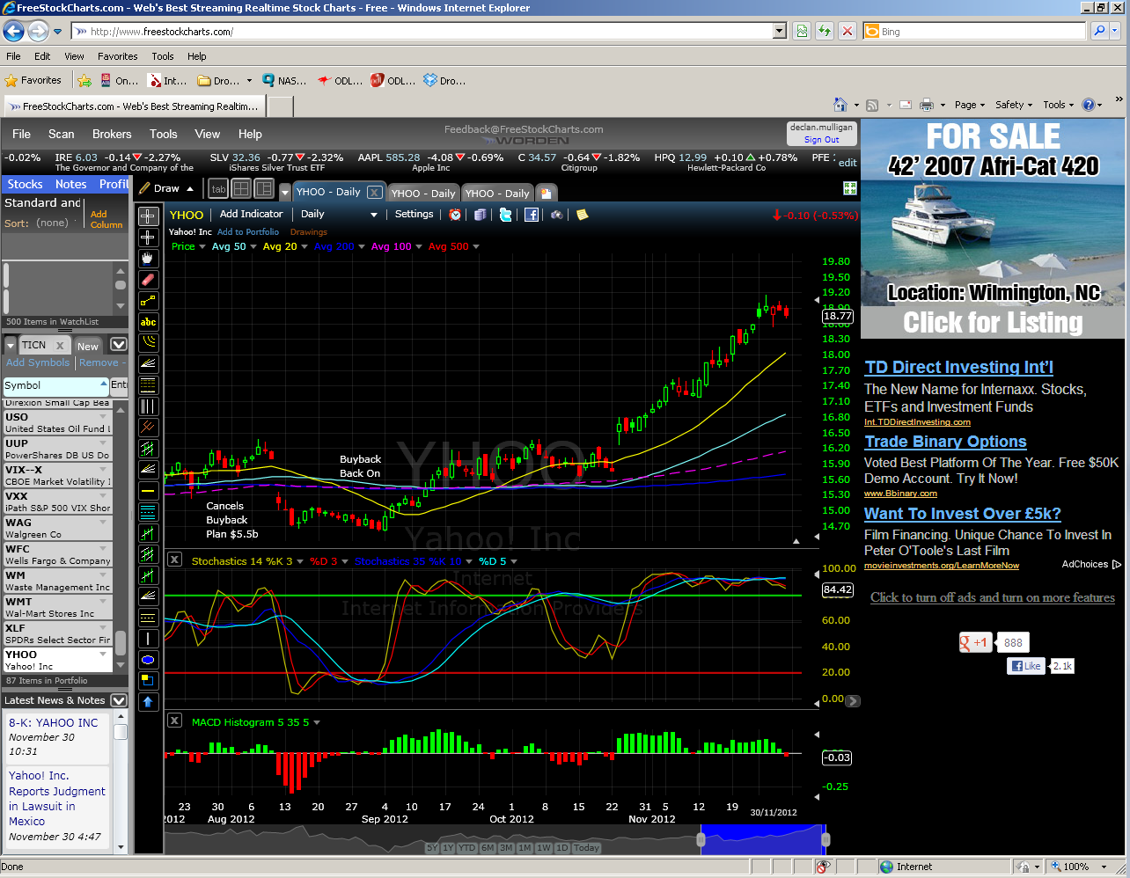The height and width of the screenshot is (878, 1130).
Task: Select the YTD time range button
Action: pos(467,848)
